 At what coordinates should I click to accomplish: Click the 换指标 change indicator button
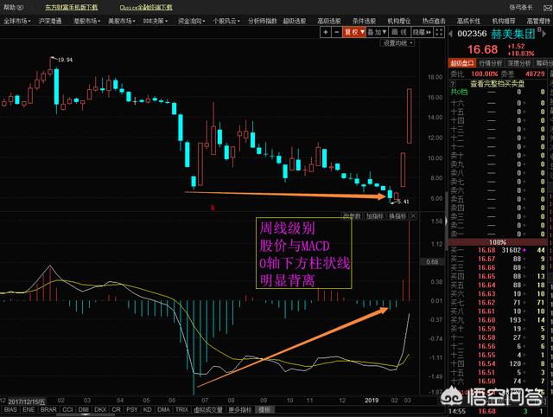[397, 216]
